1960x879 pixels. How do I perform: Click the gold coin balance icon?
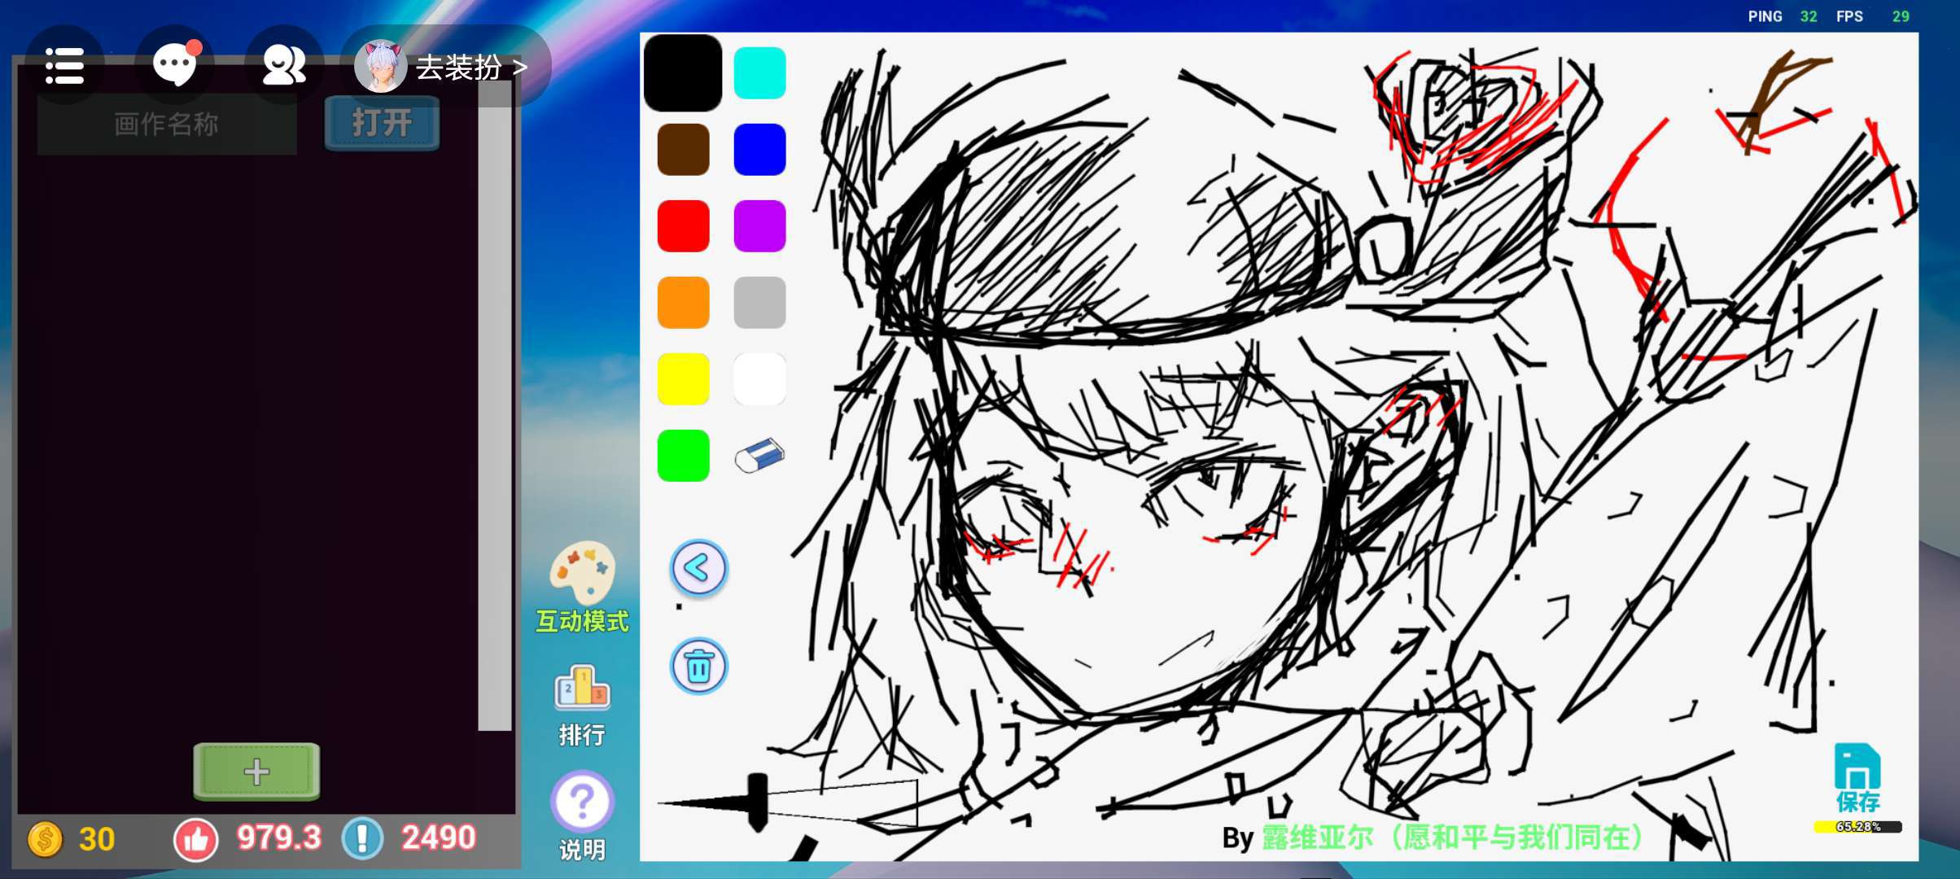(x=46, y=839)
